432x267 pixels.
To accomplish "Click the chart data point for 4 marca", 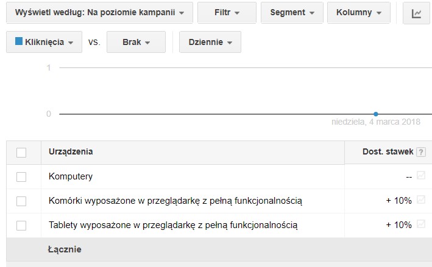I will click(376, 114).
